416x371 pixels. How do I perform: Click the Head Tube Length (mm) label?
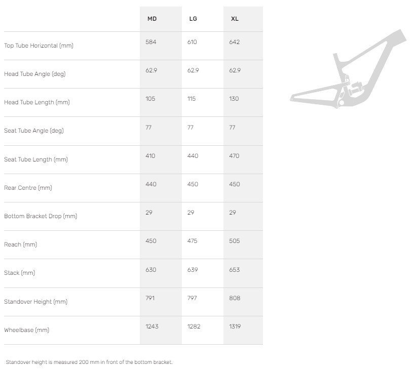(x=36, y=102)
